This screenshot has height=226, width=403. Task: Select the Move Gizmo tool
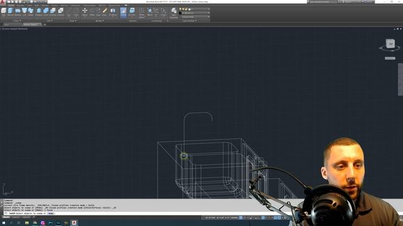point(142,13)
